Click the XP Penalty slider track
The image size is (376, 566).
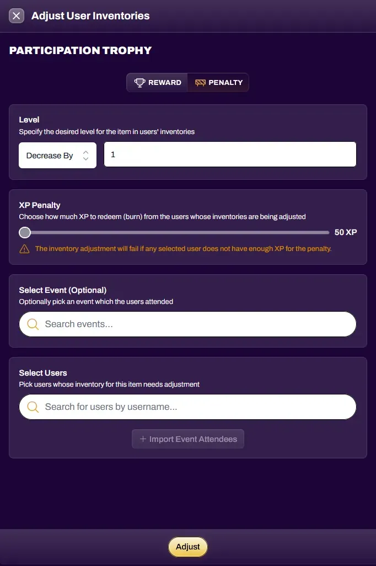pyautogui.click(x=174, y=232)
